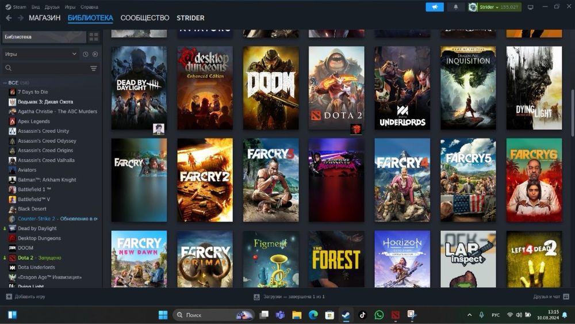Open the Windows Start button
The width and height of the screenshot is (575, 324).
tap(163, 315)
